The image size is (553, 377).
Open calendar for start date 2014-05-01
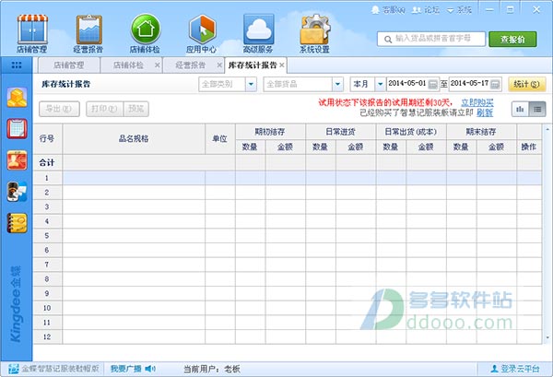433,84
